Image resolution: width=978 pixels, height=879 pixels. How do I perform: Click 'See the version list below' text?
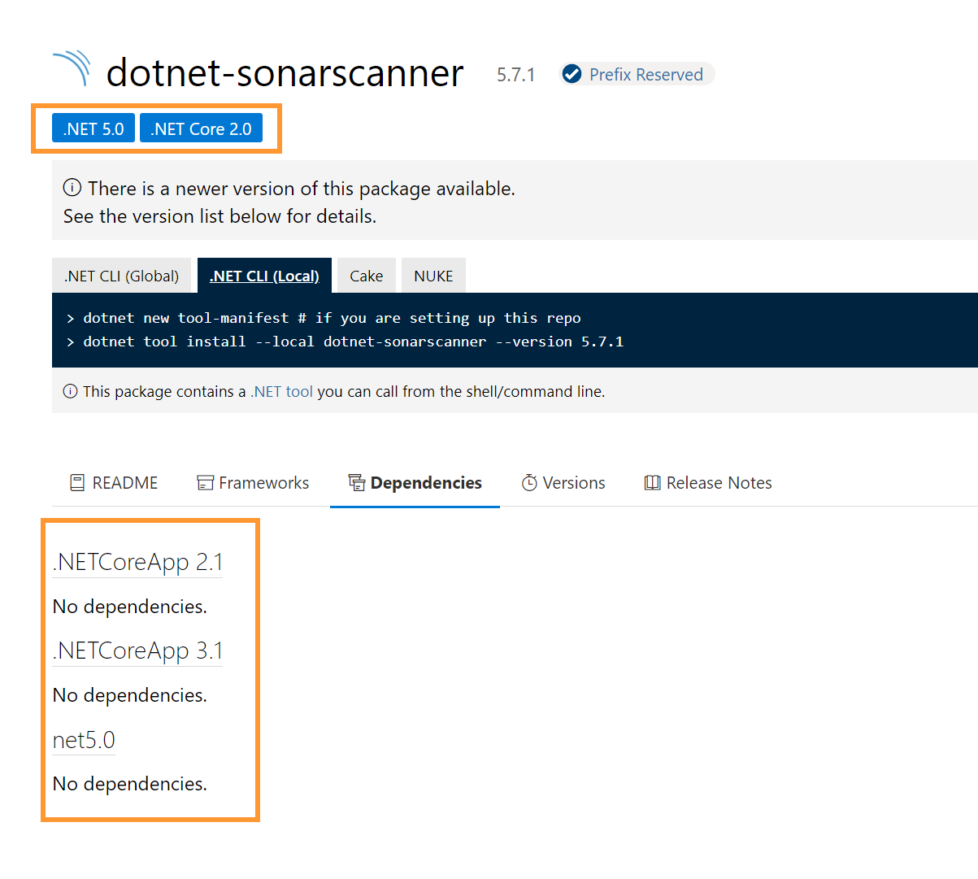220,216
